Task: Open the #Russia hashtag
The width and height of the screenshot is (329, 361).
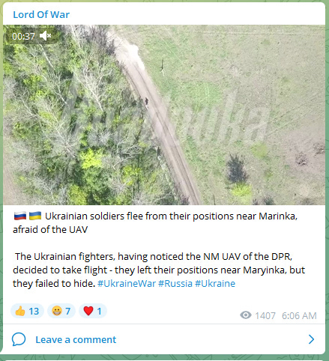Action: coord(175,284)
